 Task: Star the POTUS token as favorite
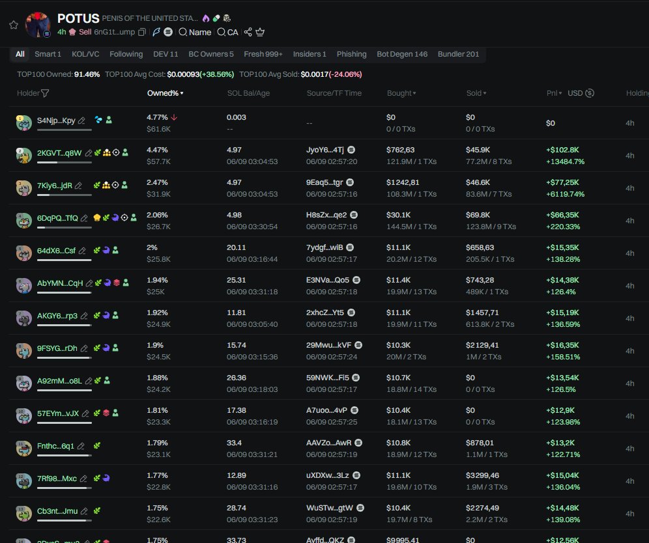[x=14, y=25]
